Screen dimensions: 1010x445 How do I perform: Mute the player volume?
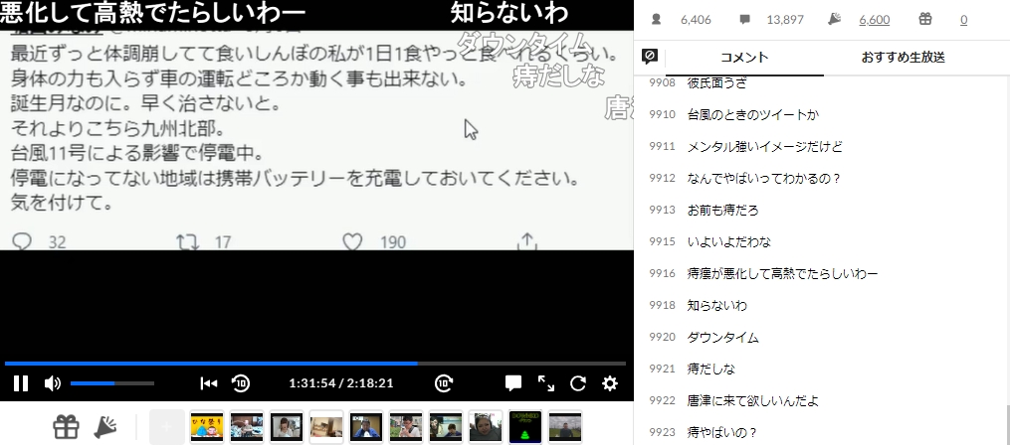pyautogui.click(x=53, y=383)
